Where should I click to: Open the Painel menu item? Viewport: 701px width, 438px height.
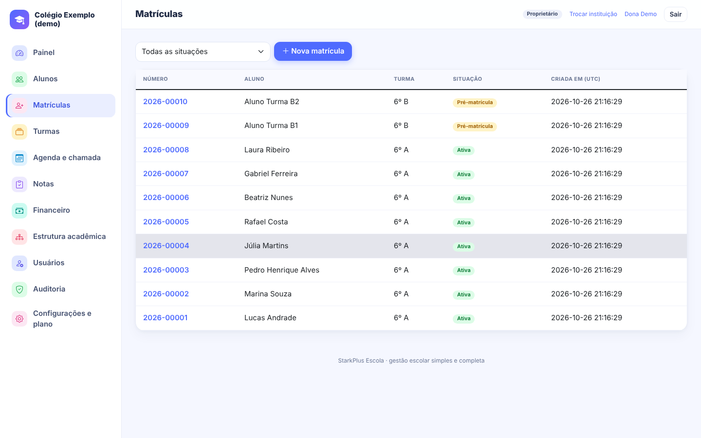point(61,53)
